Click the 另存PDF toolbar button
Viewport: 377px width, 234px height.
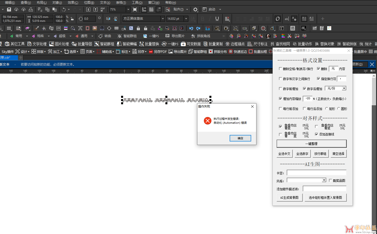coord(158,52)
